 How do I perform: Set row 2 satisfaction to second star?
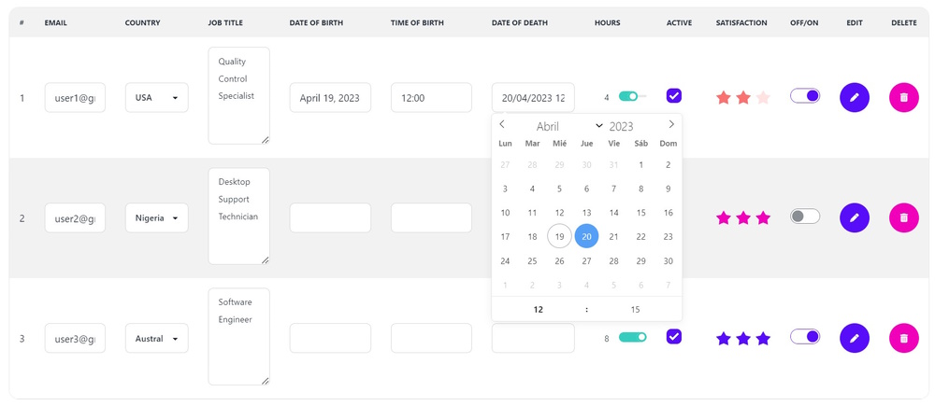(x=743, y=217)
